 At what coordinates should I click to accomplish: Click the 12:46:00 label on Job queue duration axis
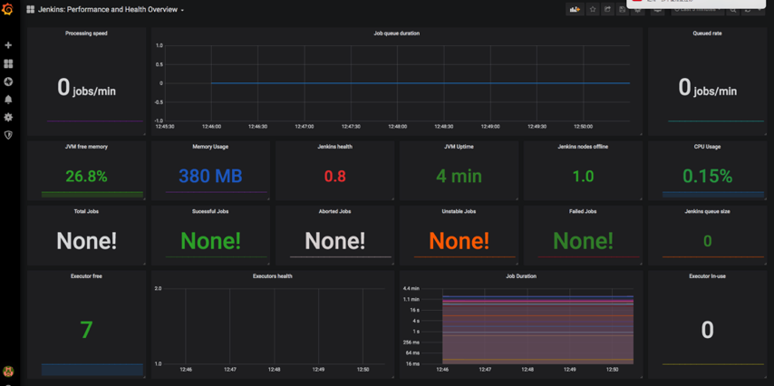click(x=211, y=126)
